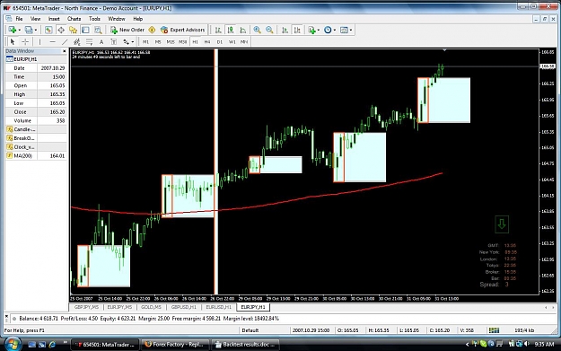Click the connection status bars icon

coord(494,330)
